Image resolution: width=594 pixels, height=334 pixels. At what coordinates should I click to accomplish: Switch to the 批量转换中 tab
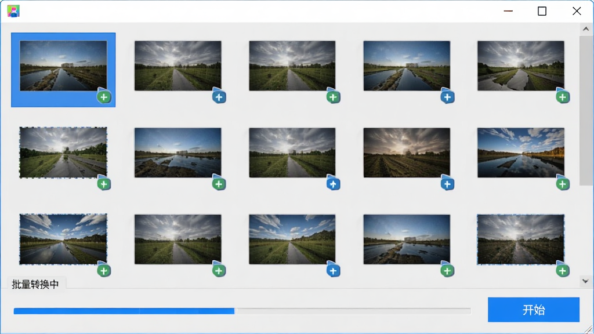coord(35,284)
